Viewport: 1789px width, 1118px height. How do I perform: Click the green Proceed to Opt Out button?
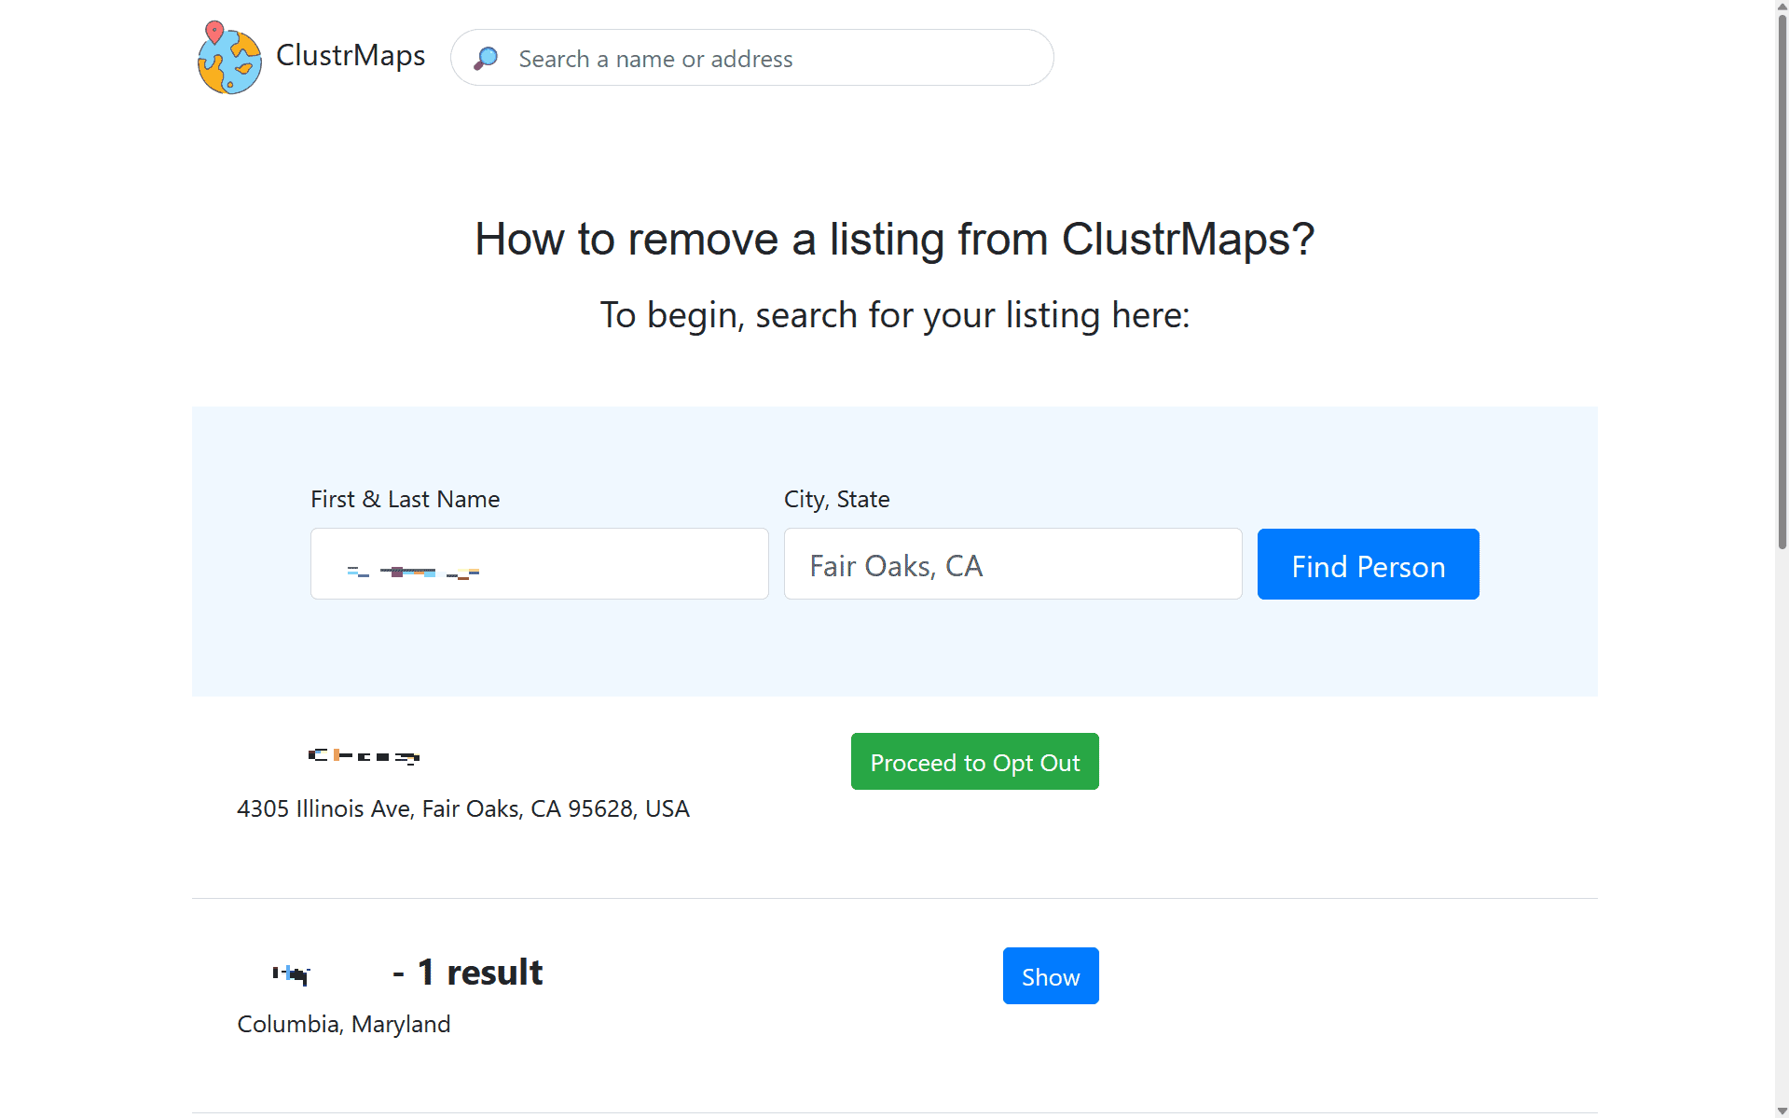tap(974, 762)
